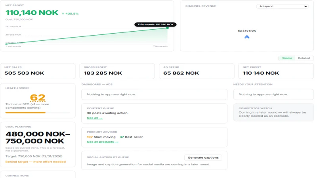
Task: Click the blue Google Ads channel icon
Action: [246, 37]
